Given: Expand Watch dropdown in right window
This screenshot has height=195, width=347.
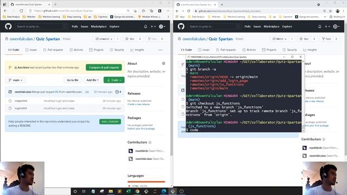Looking at the screenshot, I should (280, 39).
